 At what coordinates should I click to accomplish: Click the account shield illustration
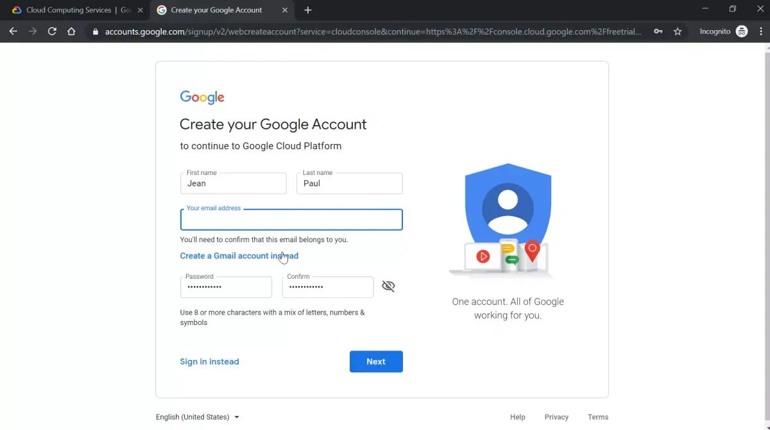click(x=501, y=220)
